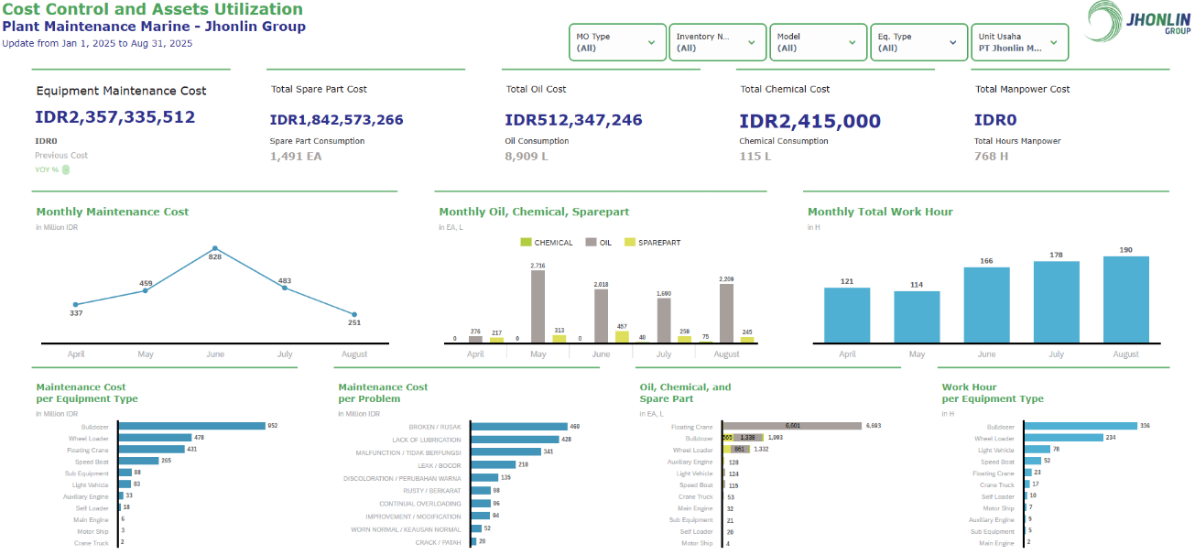1195x555 pixels.
Task: Click the June 828 point on maintenance cost line
Action: click(x=215, y=248)
